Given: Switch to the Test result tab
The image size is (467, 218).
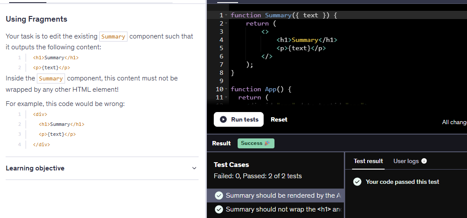Looking at the screenshot, I should 368,161.
